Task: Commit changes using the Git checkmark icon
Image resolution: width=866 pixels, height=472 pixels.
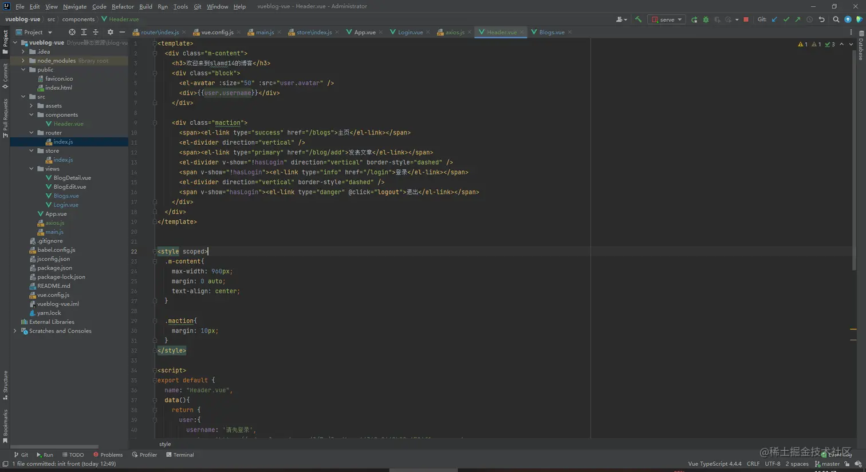Action: tap(786, 19)
